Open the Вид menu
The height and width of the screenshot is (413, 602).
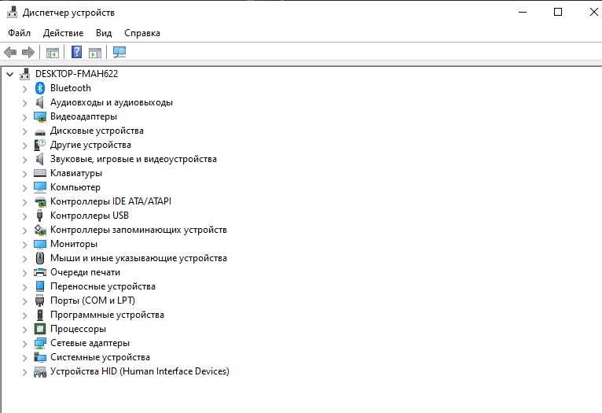(x=104, y=33)
